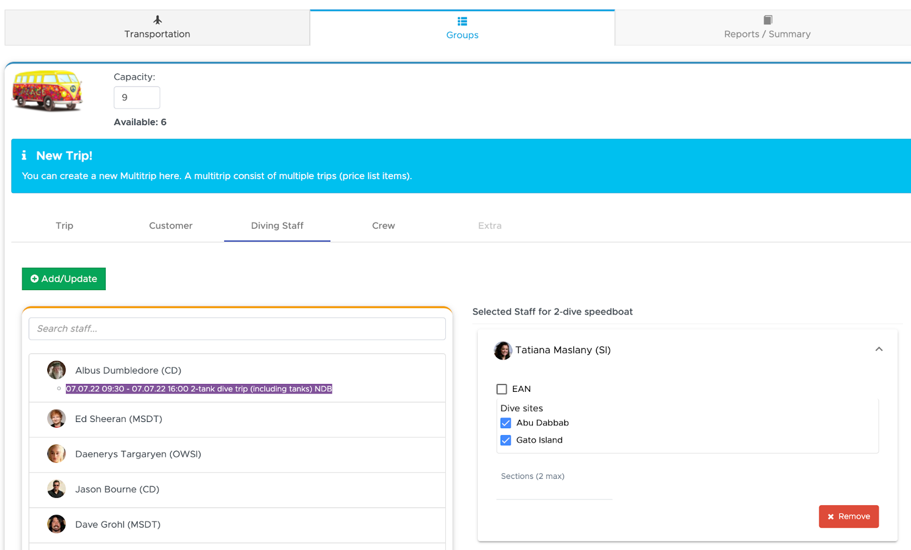Image resolution: width=911 pixels, height=550 pixels.
Task: Click the Groups tab label
Action: 462,35
